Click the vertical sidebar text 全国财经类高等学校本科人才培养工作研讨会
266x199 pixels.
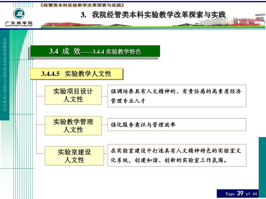[x=5, y=74]
